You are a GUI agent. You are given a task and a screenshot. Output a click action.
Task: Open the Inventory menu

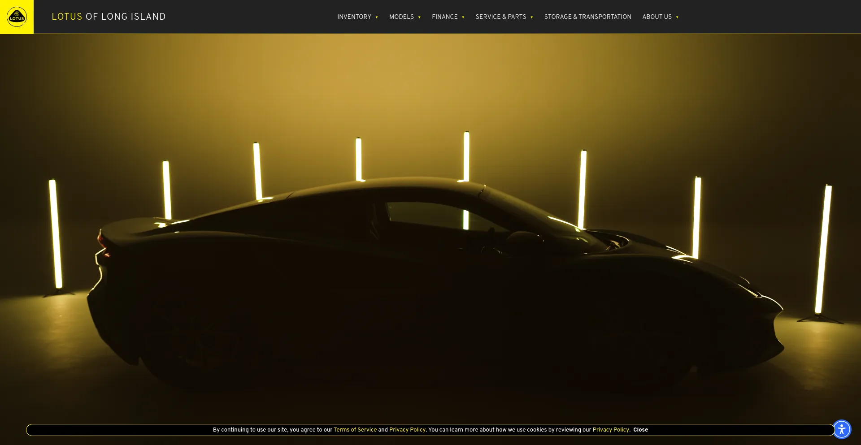pyautogui.click(x=354, y=17)
